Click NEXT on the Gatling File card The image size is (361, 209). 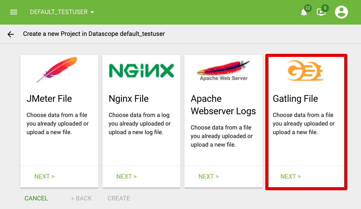click(x=291, y=176)
